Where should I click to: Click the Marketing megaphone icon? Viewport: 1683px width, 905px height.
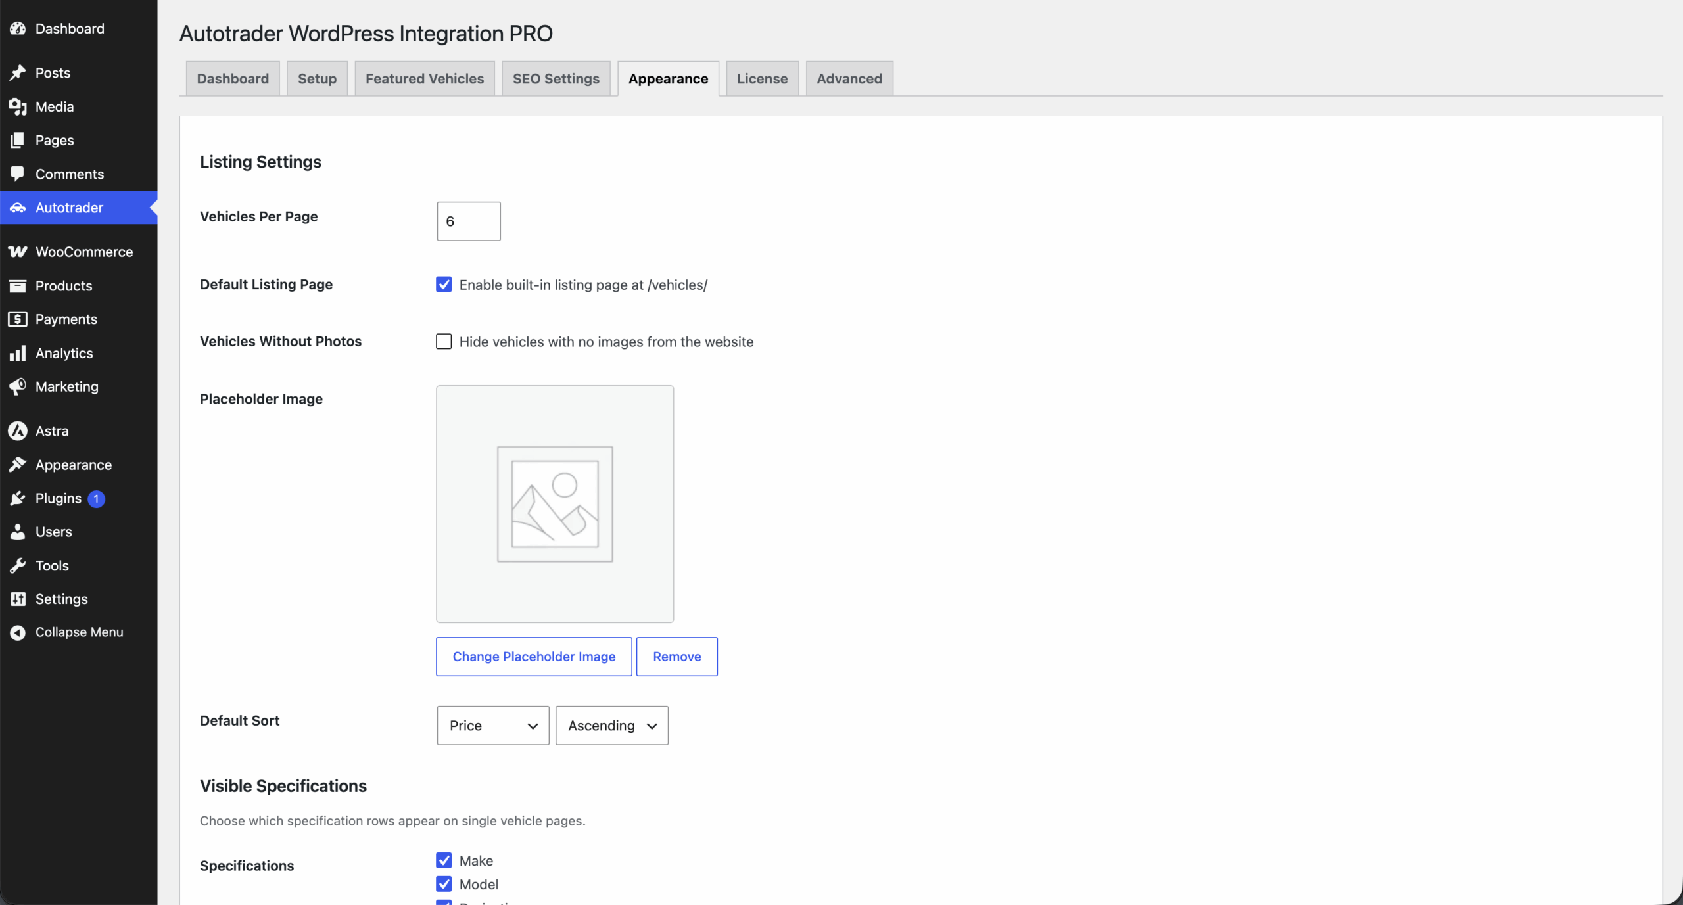[18, 386]
